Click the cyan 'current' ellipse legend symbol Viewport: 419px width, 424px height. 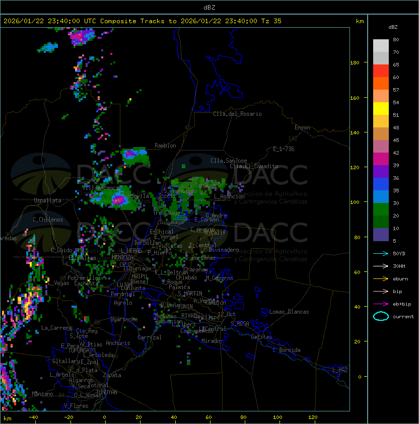[x=381, y=316]
